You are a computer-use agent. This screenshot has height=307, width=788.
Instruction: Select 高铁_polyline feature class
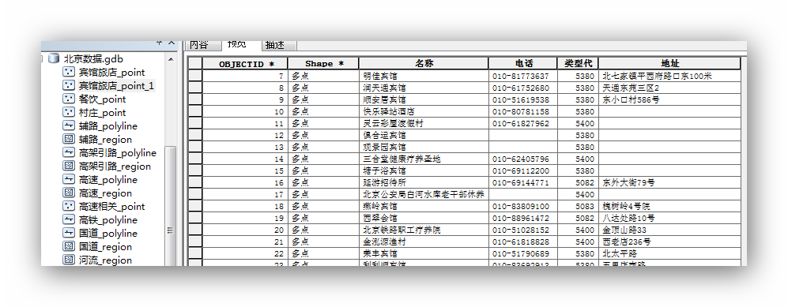click(108, 220)
